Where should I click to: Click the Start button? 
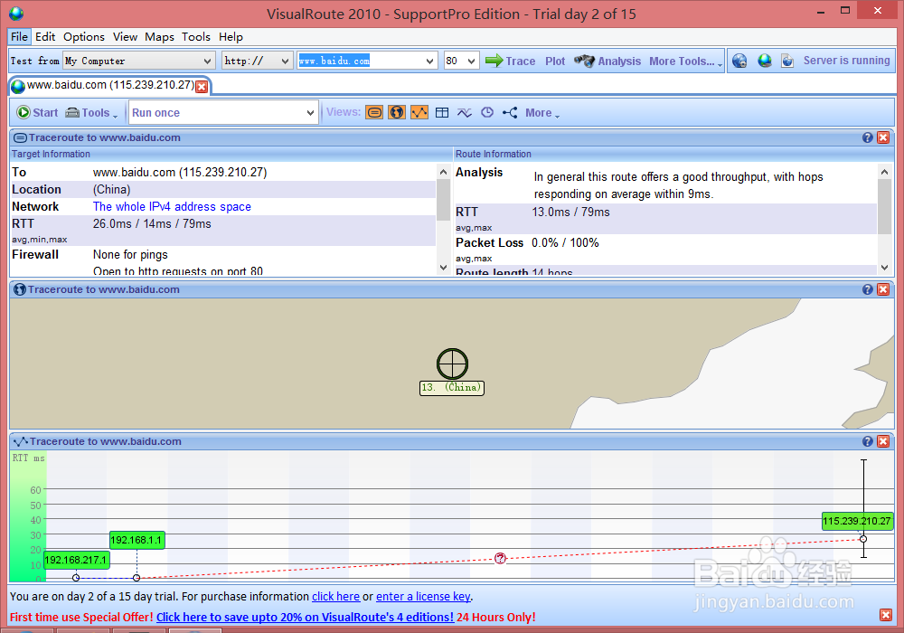37,112
